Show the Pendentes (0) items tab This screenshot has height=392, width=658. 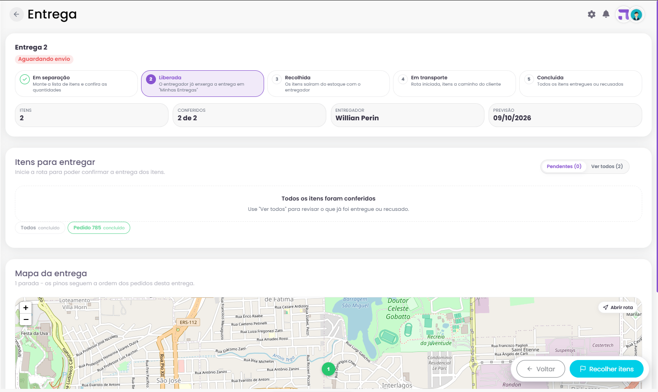click(x=564, y=166)
